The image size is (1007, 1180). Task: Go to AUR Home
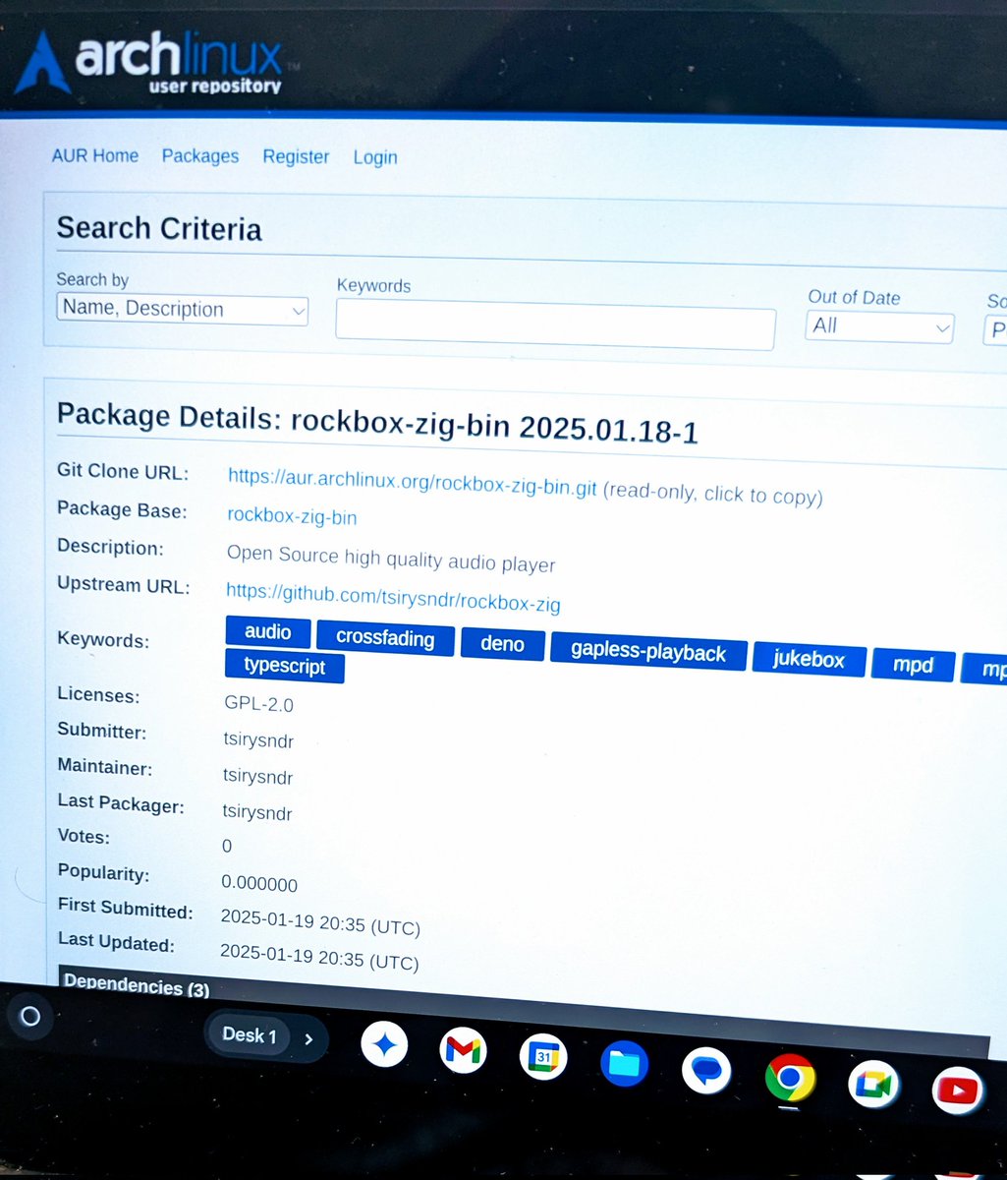tap(95, 155)
